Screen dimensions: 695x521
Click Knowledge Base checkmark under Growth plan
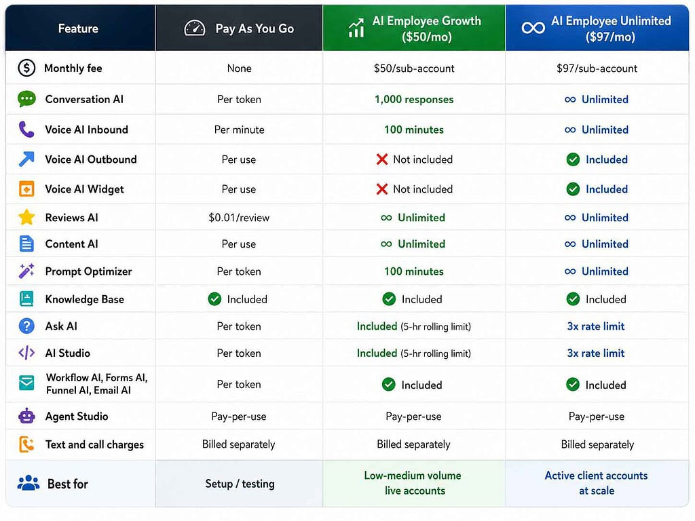click(389, 299)
